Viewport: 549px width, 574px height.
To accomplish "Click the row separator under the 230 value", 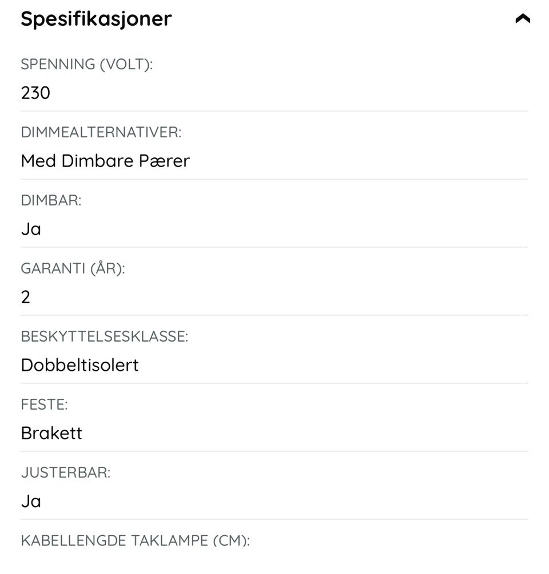I will click(x=274, y=110).
